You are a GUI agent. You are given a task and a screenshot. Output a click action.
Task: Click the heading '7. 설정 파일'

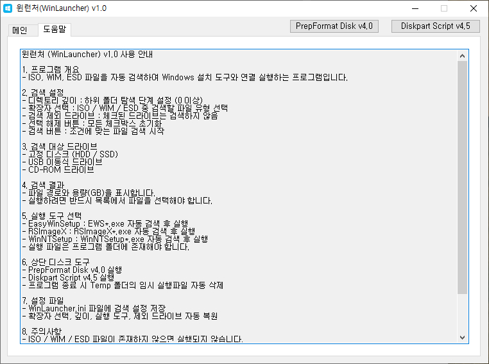pos(43,301)
